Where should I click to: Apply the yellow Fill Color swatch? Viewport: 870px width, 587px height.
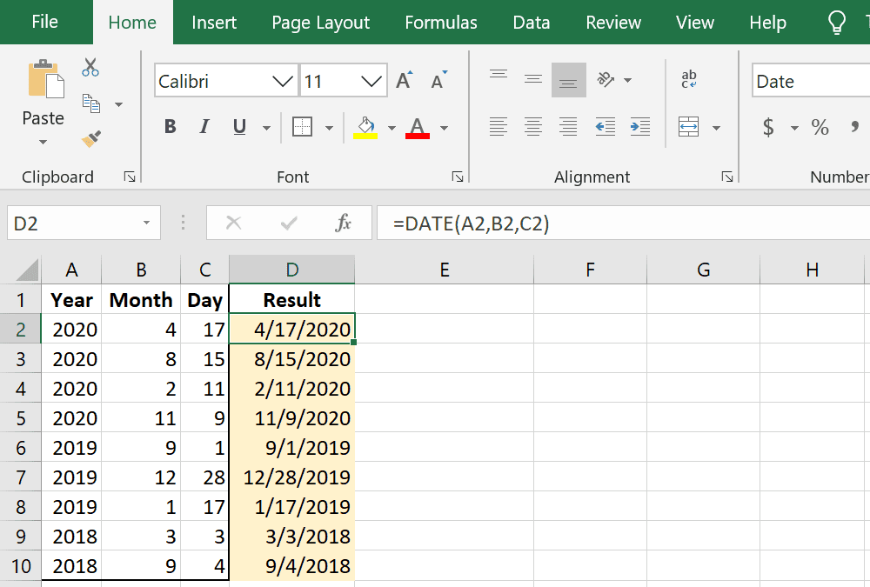(x=365, y=128)
